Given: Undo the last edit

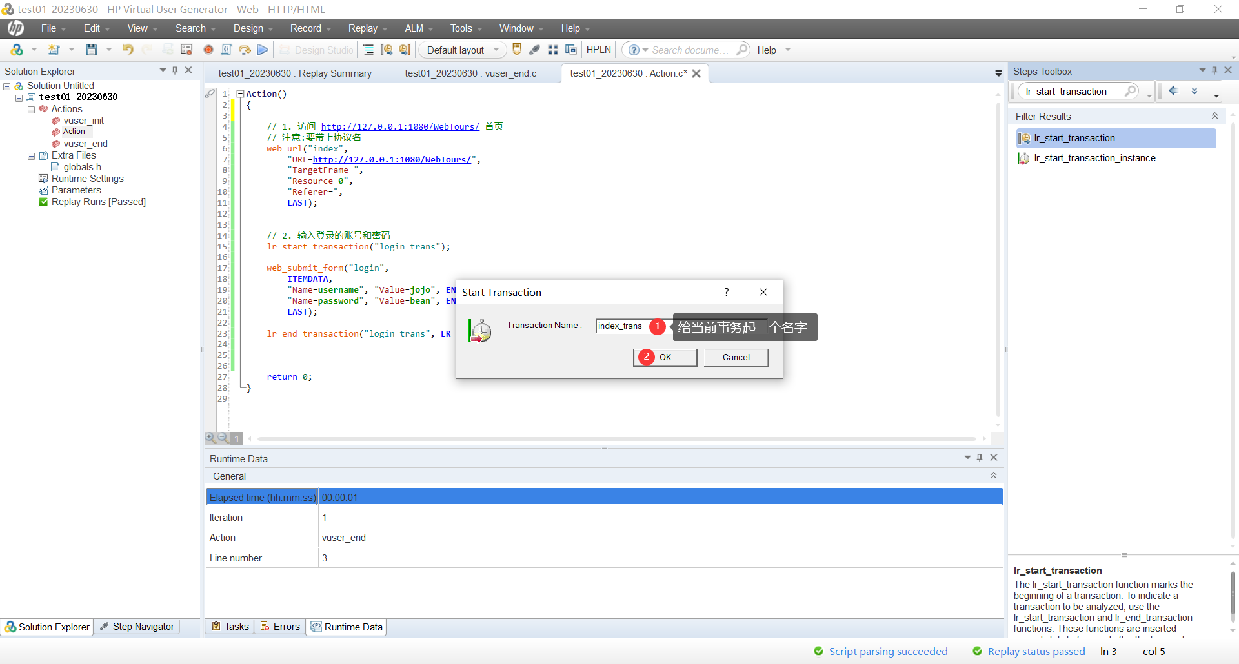Looking at the screenshot, I should [x=128, y=50].
